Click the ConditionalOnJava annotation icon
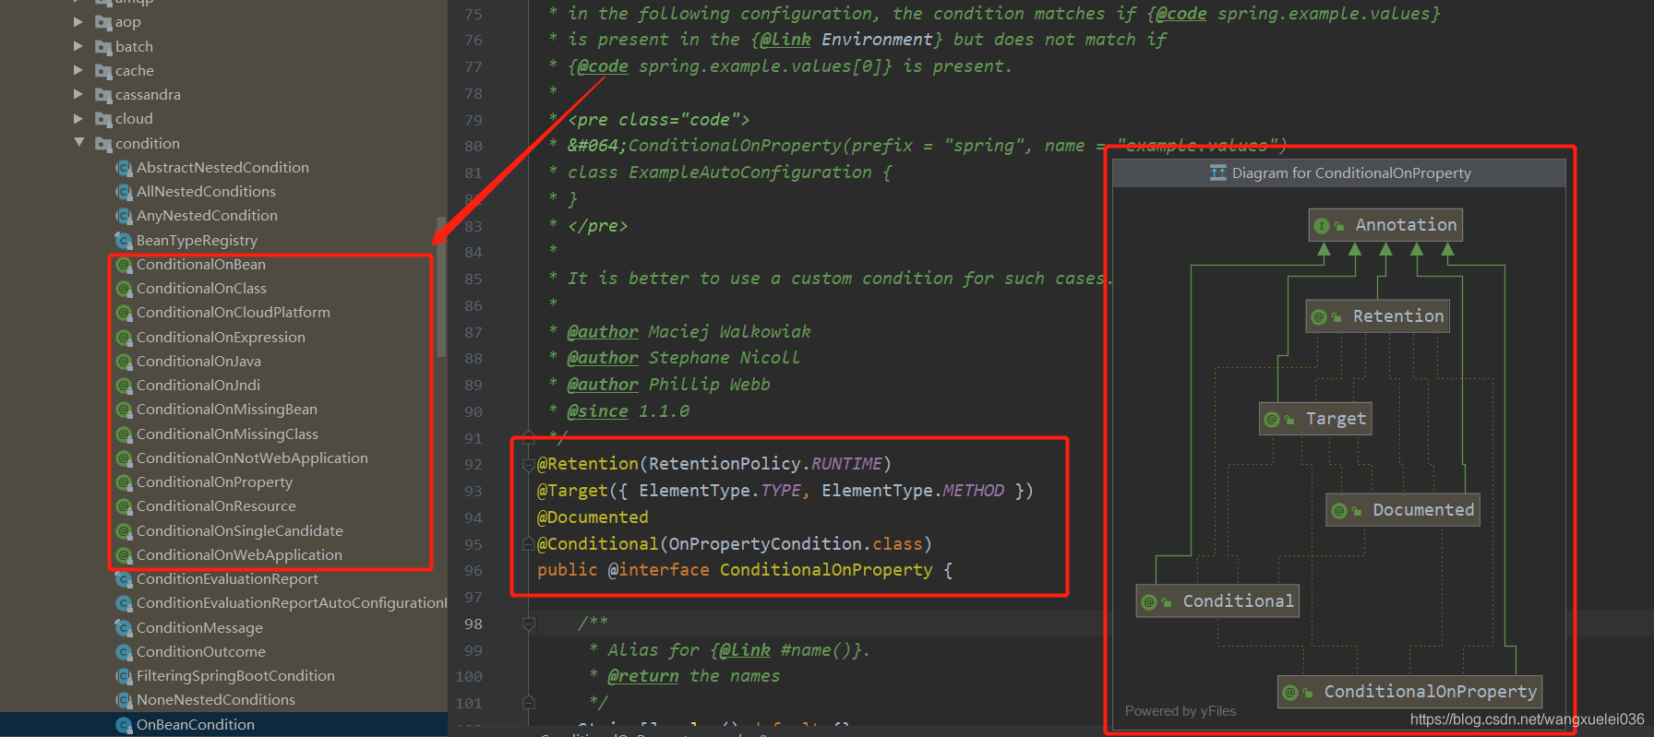 (124, 362)
